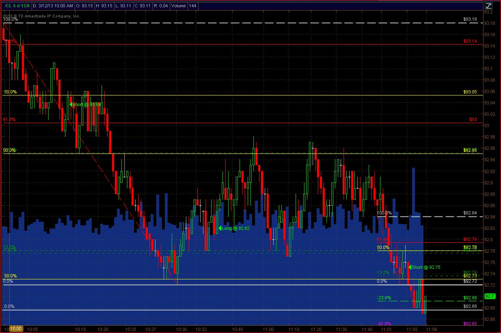This screenshot has height=333, width=501.
Task: Select the Long @ 92.82 trade marker
Action: [234, 228]
